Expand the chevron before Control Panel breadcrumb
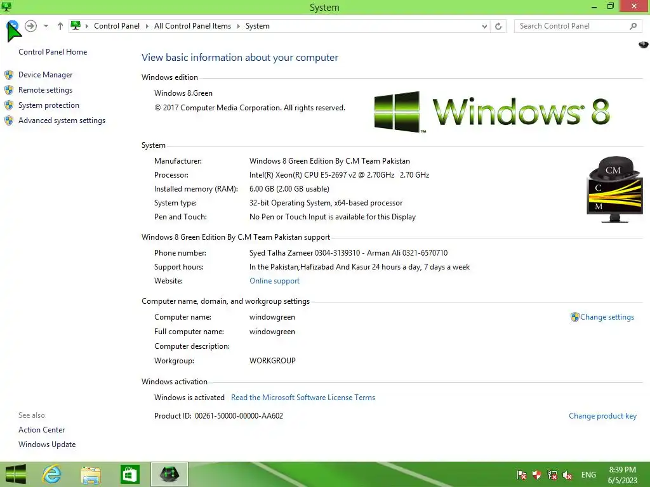 coord(87,26)
